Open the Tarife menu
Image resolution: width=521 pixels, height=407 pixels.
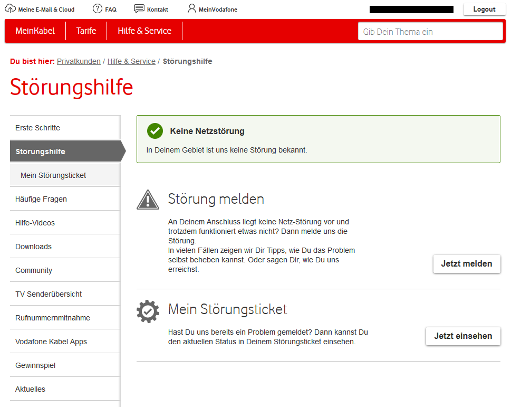86,31
